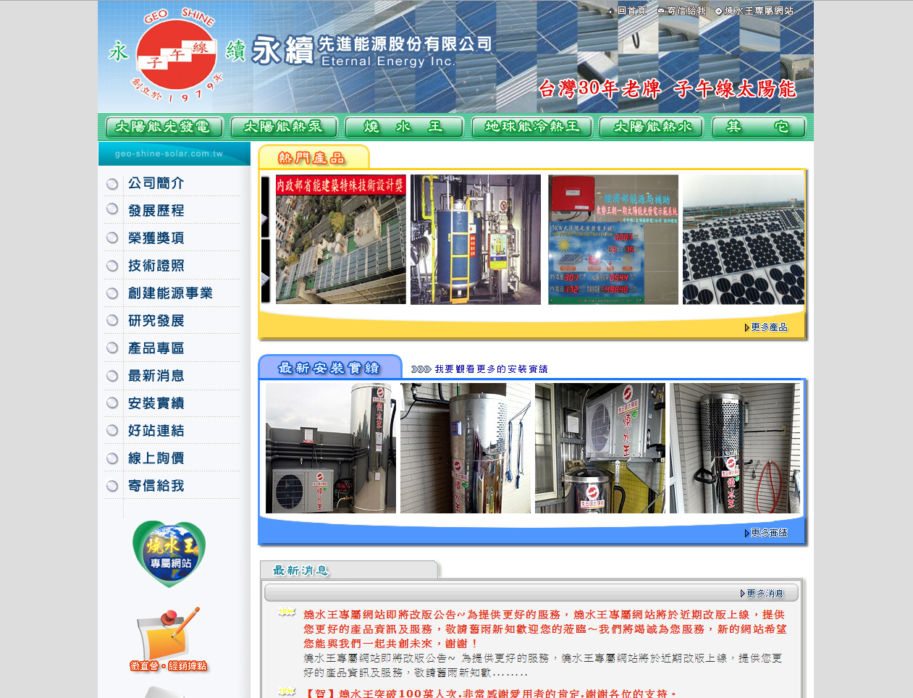Open rooftop solar collectors product thumbnail
Viewport: 913px width, 698px height.
[744, 240]
